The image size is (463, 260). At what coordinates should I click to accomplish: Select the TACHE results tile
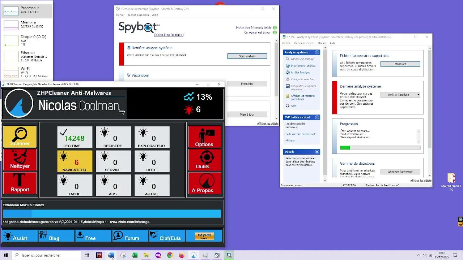[75, 185]
